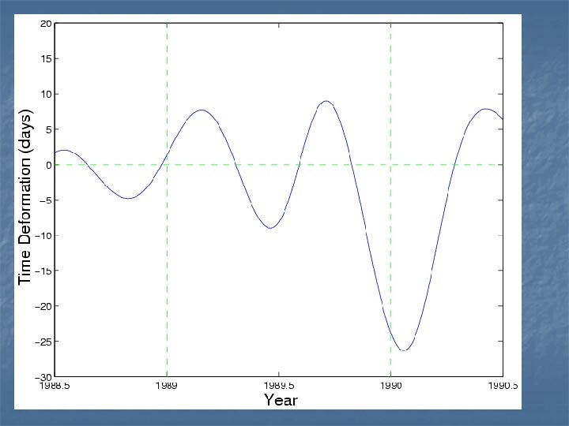Screen dimensions: 569x426
Task: Click the x-axis tick label '1989.5'
Action: [x=279, y=386]
